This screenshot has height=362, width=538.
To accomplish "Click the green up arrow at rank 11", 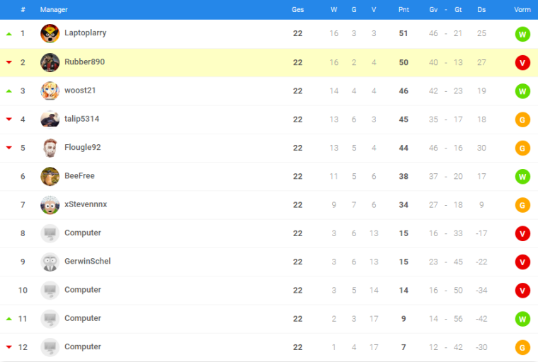I will coord(9,319).
